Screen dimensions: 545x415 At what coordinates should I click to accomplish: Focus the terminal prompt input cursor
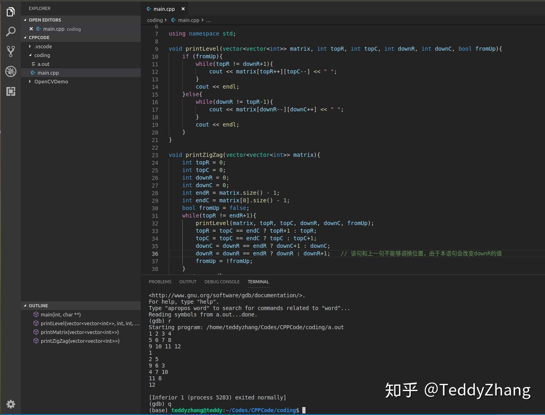pyautogui.click(x=304, y=410)
